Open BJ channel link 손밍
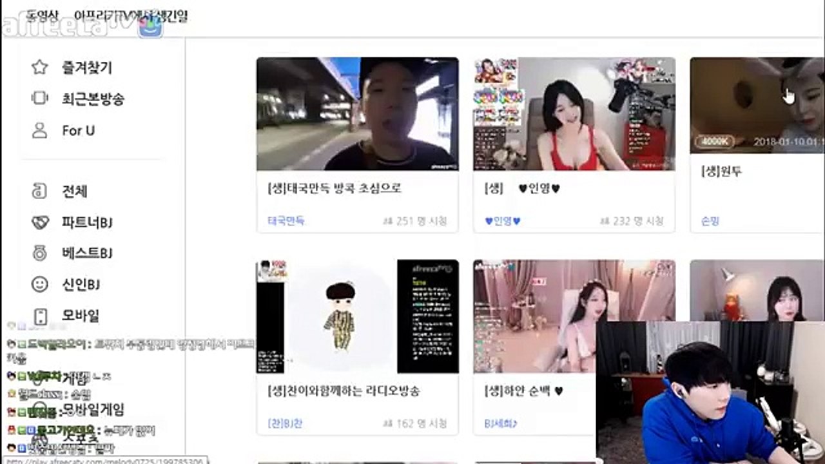The width and height of the screenshot is (825, 464). [x=710, y=221]
